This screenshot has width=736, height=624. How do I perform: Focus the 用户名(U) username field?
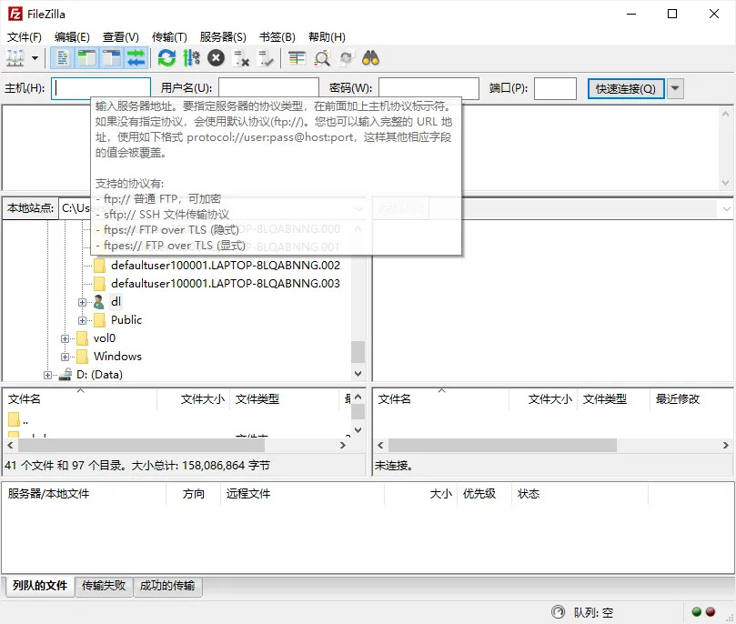click(268, 88)
